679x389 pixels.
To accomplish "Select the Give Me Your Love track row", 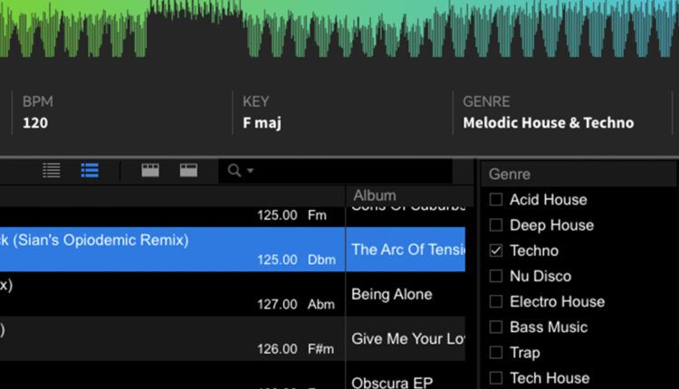I will 233,339.
